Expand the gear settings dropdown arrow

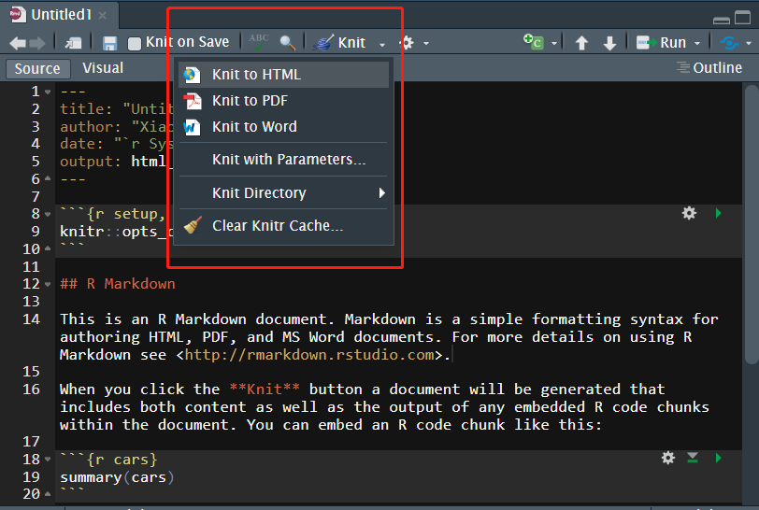pos(426,44)
